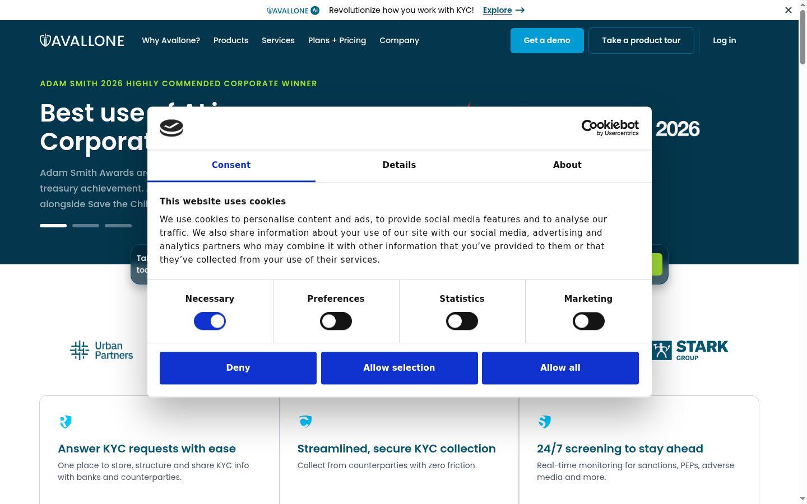Toggle the Necessary cookies switch
This screenshot has height=504, width=807.
[x=210, y=321]
